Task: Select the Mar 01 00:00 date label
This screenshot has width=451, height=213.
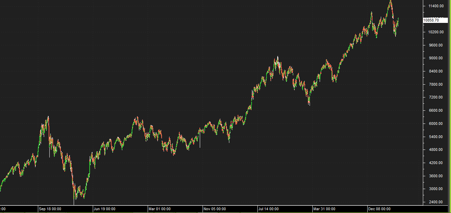Action: [160, 209]
